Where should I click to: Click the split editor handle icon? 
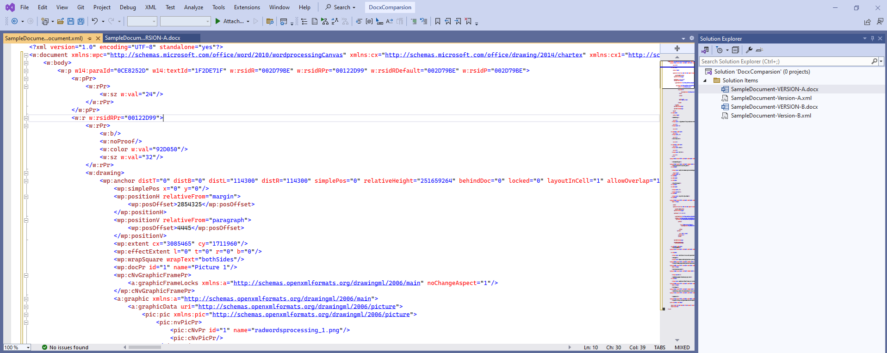pyautogui.click(x=677, y=49)
